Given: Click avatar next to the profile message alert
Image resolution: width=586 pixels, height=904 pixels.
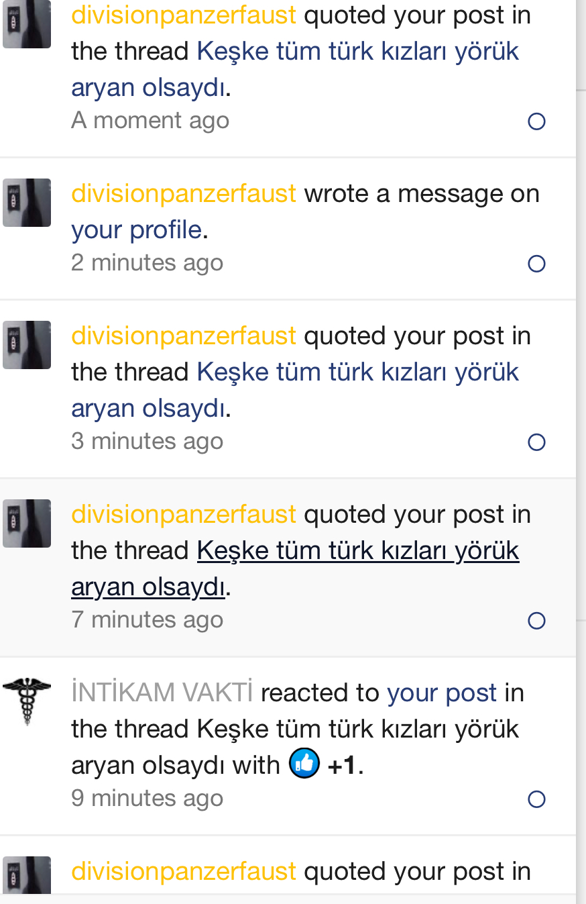Looking at the screenshot, I should 27,203.
